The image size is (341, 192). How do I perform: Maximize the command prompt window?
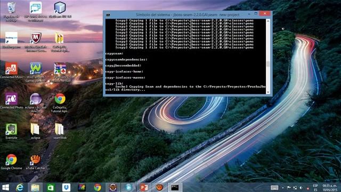click(x=256, y=14)
